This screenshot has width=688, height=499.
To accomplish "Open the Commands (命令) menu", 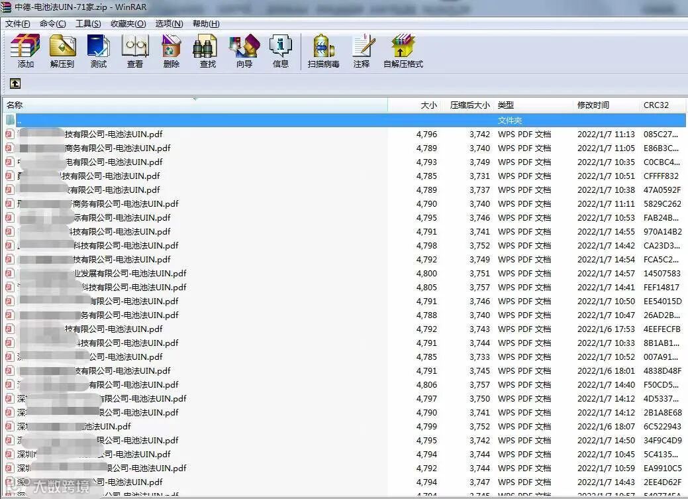I will coord(53,24).
